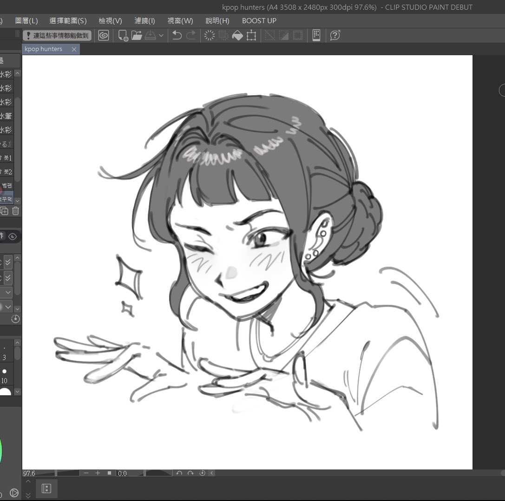
Task: Save the document with save icon
Action: [151, 35]
